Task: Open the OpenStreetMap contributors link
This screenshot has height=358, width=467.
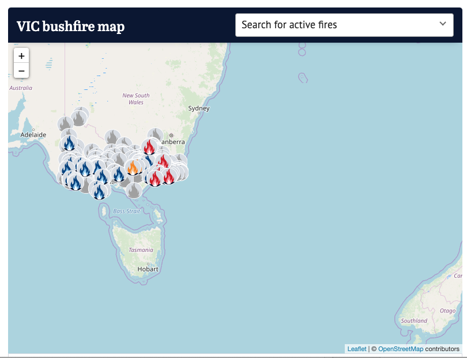Action: 401,349
